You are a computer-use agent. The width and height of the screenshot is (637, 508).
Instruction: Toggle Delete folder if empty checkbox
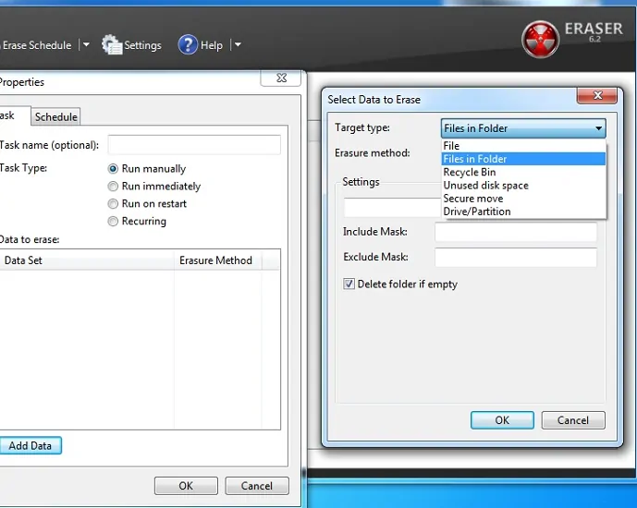pyautogui.click(x=349, y=284)
